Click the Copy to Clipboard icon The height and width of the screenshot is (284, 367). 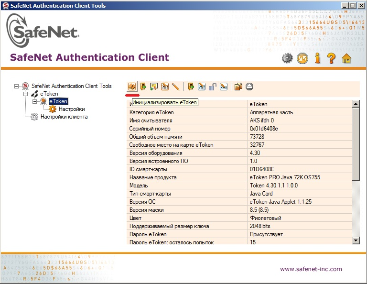[238, 87]
